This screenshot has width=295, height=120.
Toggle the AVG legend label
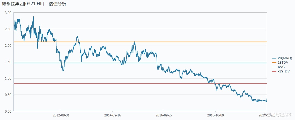281,67
